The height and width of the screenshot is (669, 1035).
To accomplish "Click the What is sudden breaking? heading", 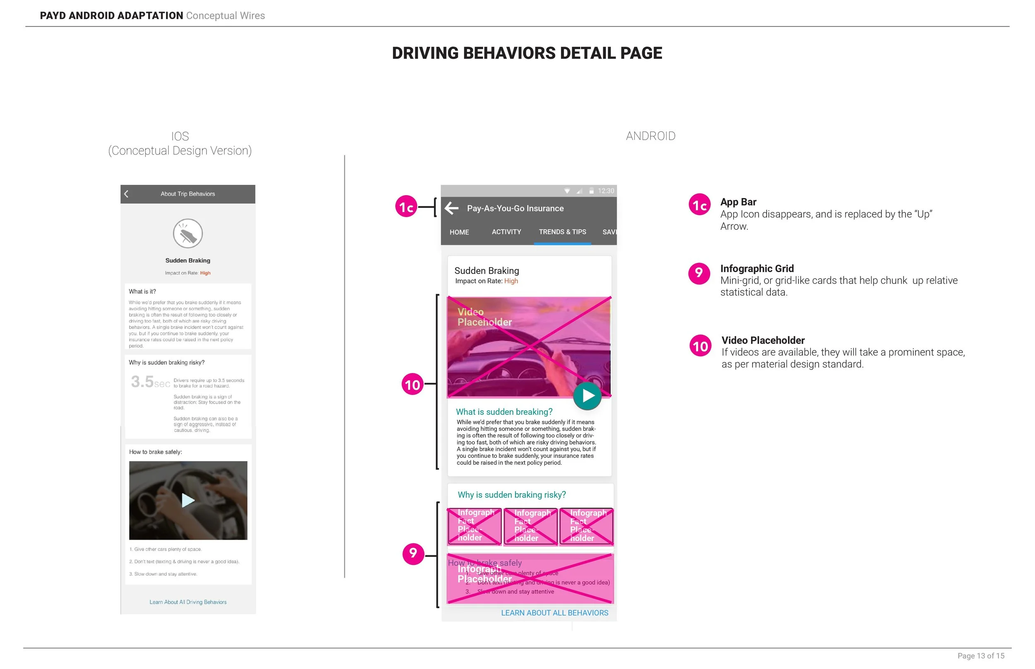I will 504,412.
